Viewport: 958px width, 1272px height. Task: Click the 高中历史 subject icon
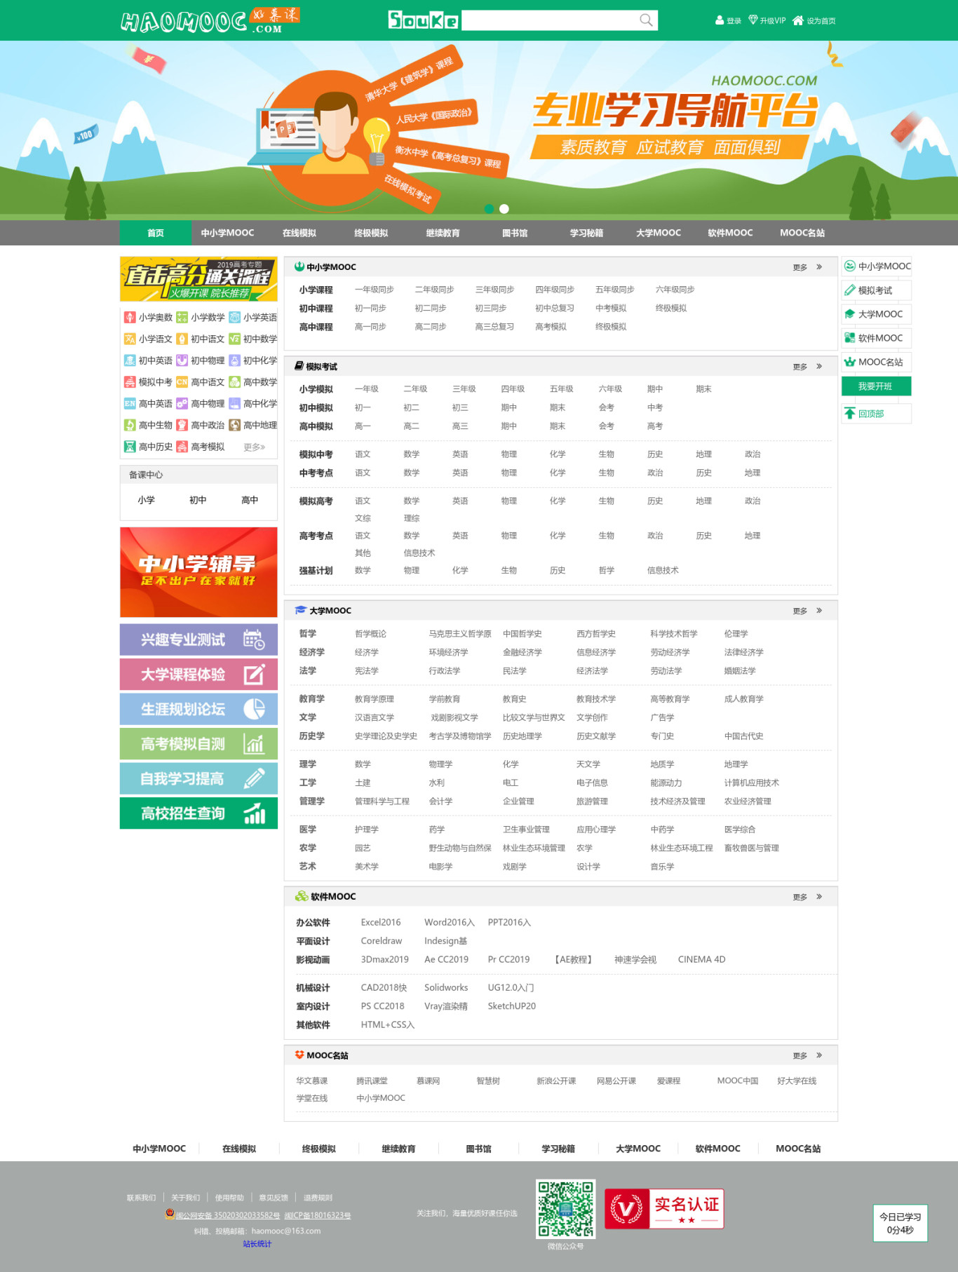(130, 447)
